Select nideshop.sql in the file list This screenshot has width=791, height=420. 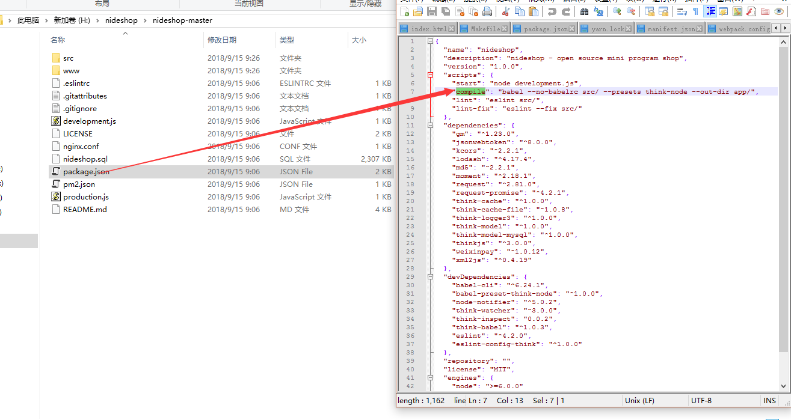point(85,159)
